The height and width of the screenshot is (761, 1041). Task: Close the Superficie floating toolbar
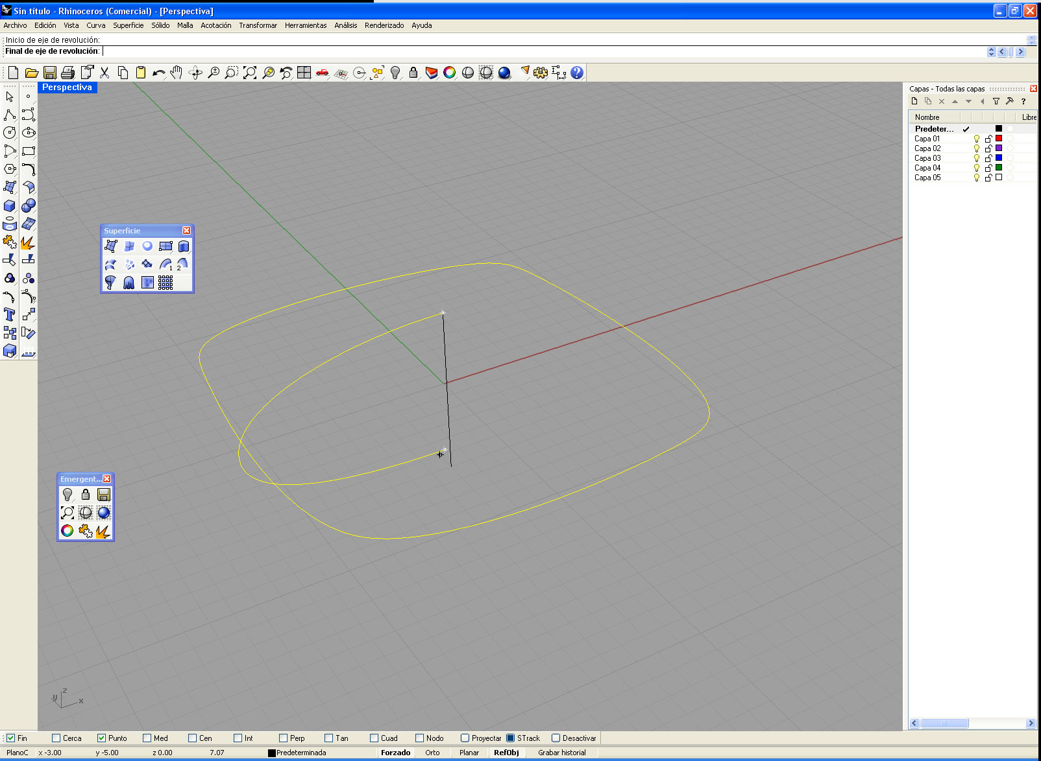pyautogui.click(x=187, y=231)
